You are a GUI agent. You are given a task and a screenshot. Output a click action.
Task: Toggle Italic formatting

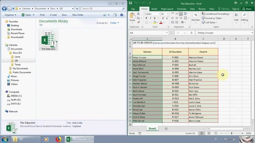pyautogui.click(x=151, y=18)
